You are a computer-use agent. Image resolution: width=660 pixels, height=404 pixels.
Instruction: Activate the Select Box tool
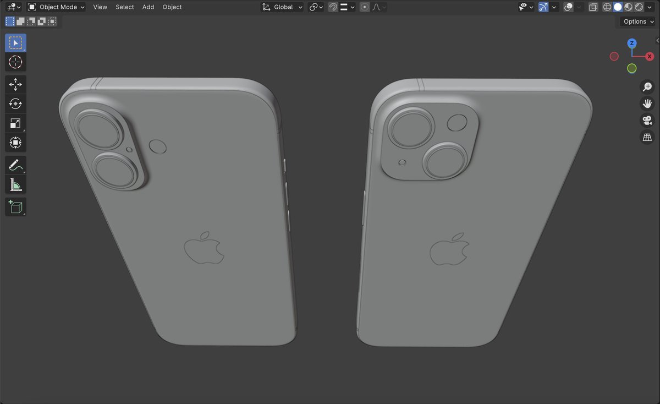pyautogui.click(x=15, y=43)
